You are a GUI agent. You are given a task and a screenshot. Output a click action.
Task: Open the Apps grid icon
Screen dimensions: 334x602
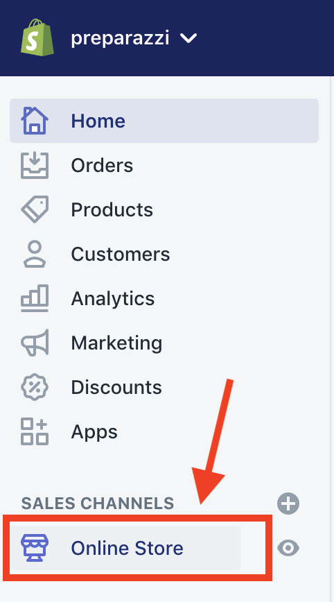(x=35, y=431)
